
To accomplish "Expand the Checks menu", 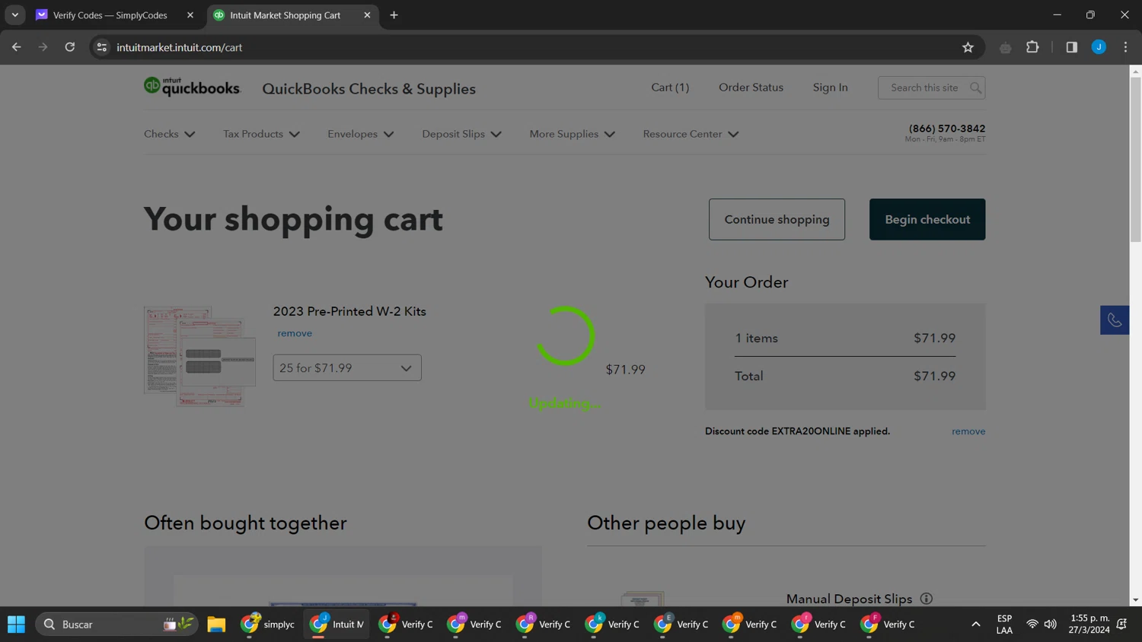I will click(170, 134).
